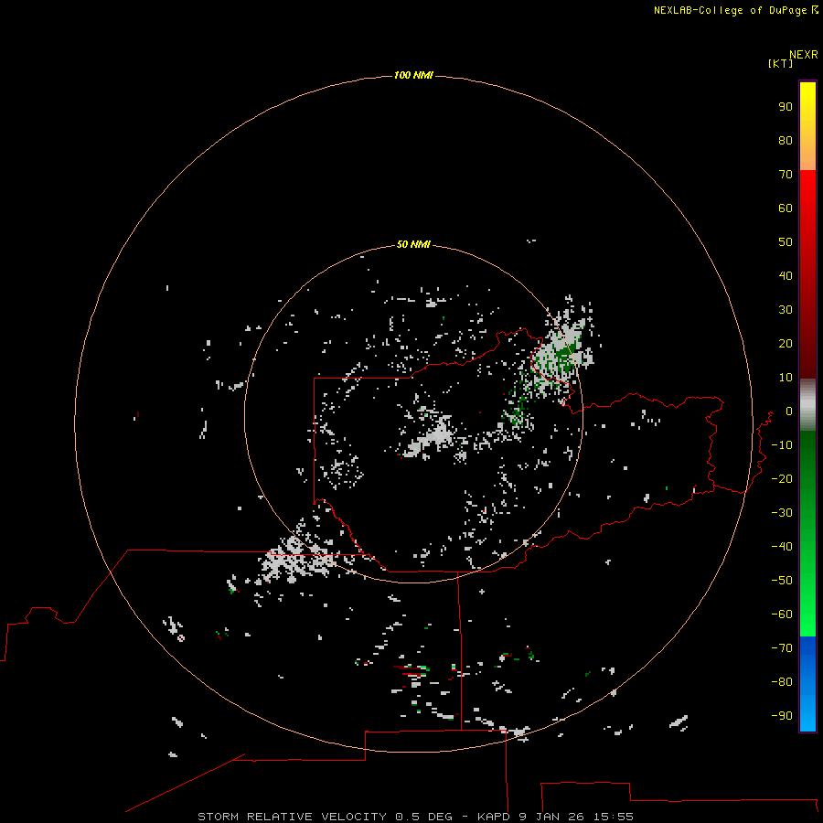Click the NEXLAB-College of DuPage credit text

click(730, 10)
